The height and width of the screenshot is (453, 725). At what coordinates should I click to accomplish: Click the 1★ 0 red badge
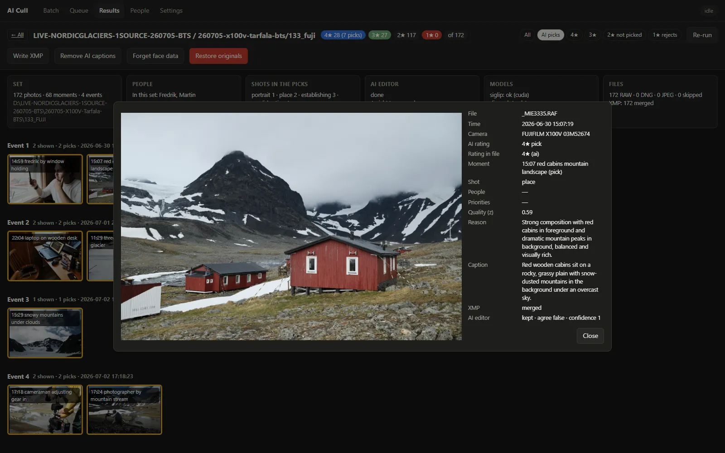click(432, 35)
